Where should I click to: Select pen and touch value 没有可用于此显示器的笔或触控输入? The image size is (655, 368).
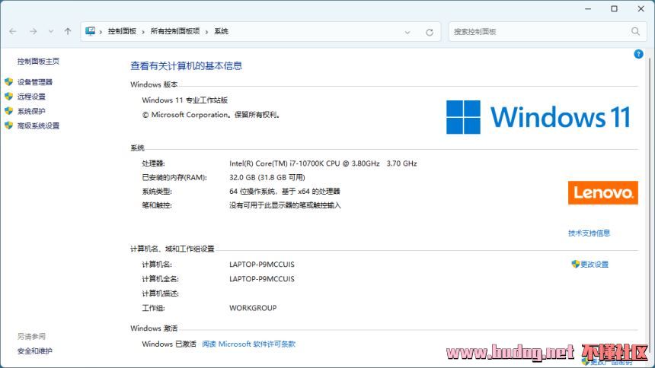[285, 205]
